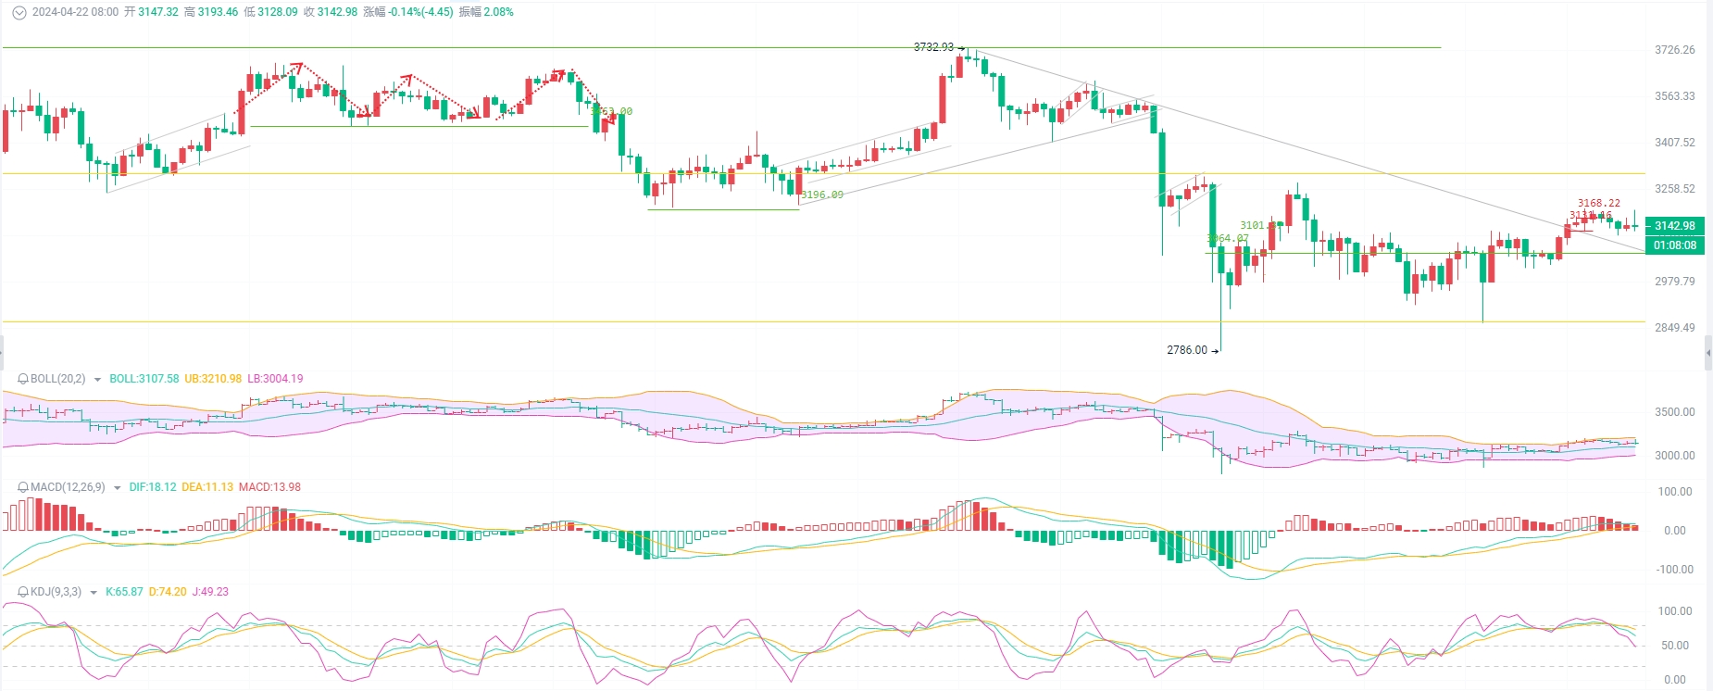Open the MACD(12,26,9) indicator dropdown arrow
This screenshot has height=691, width=1713.
coord(117,488)
